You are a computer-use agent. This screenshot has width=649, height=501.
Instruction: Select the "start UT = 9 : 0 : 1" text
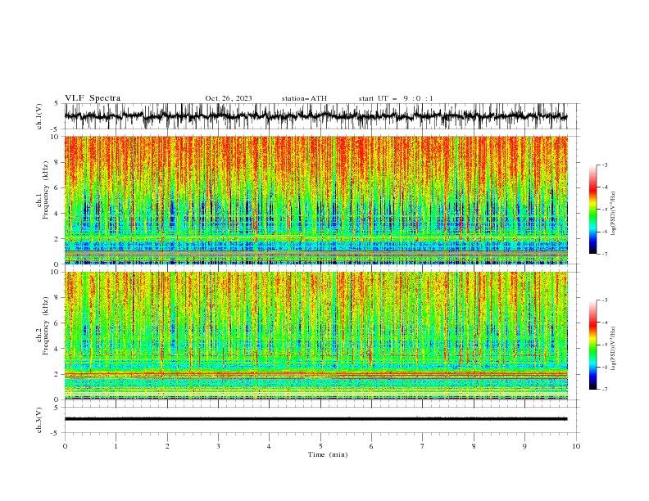coord(396,98)
